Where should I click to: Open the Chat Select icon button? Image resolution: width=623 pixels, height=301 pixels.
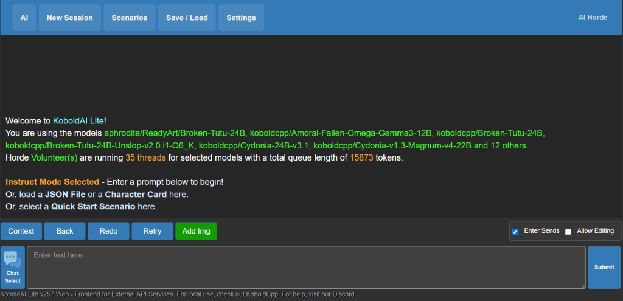coord(13,267)
